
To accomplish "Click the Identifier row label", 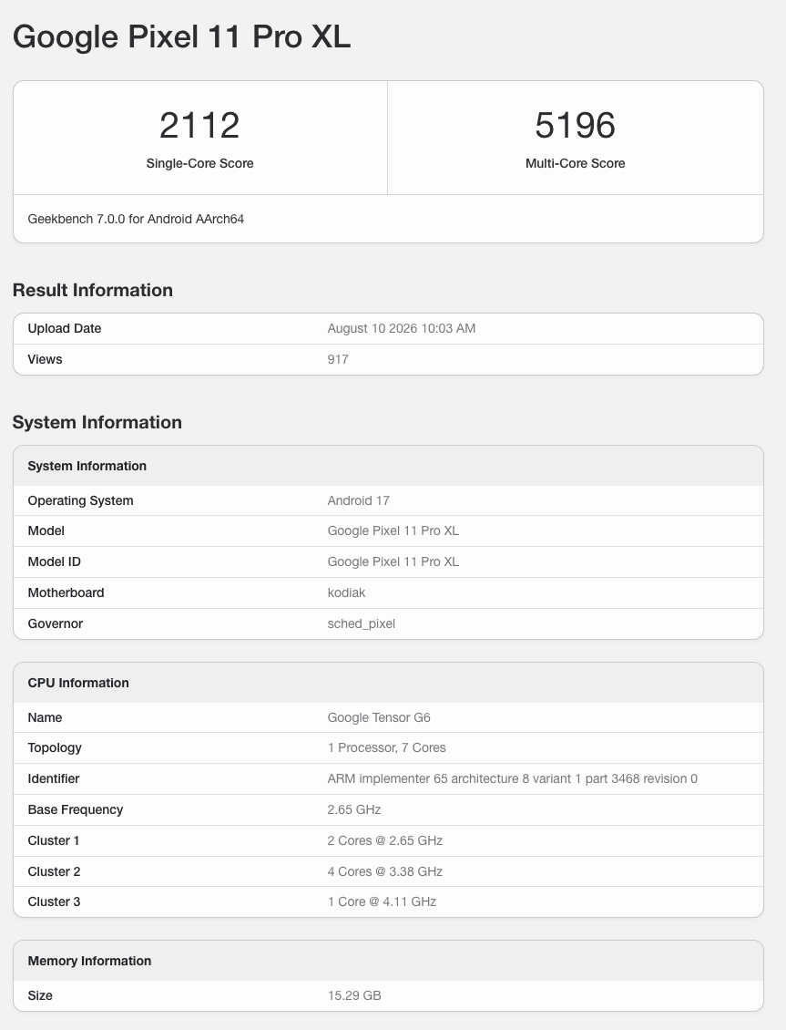I will 53,778.
